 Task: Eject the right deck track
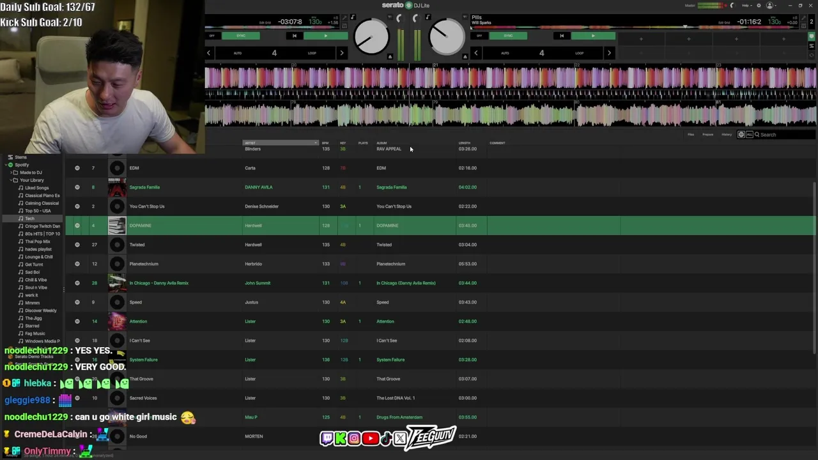coord(465,57)
